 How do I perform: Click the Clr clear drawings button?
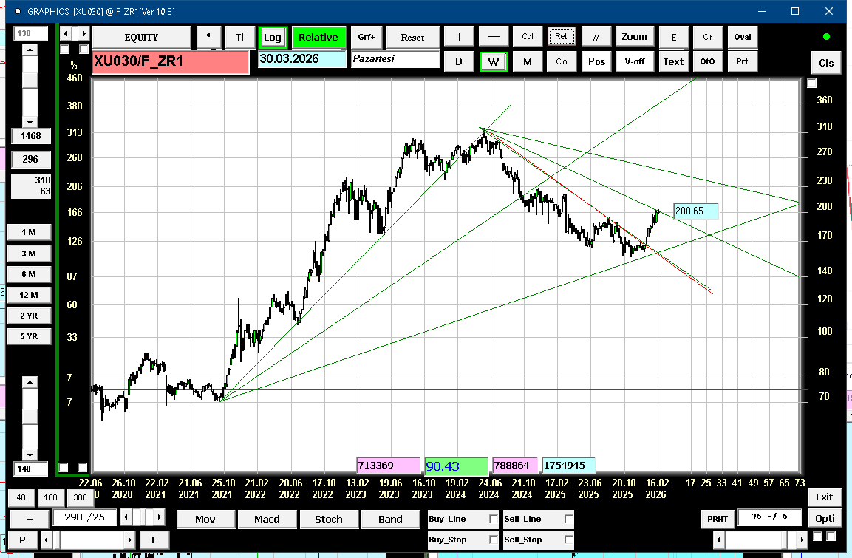707,37
